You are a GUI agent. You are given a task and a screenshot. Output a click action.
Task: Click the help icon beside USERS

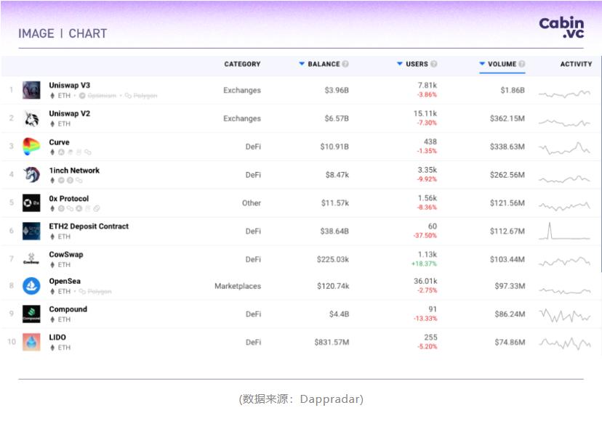point(434,64)
